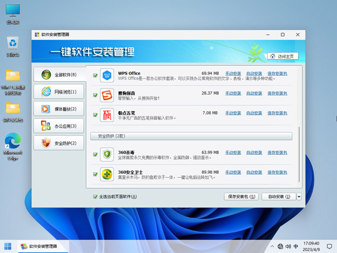The width and height of the screenshot is (337, 253).
Task: Expand the 自动安装 dropdown arrow
Action: (x=299, y=196)
